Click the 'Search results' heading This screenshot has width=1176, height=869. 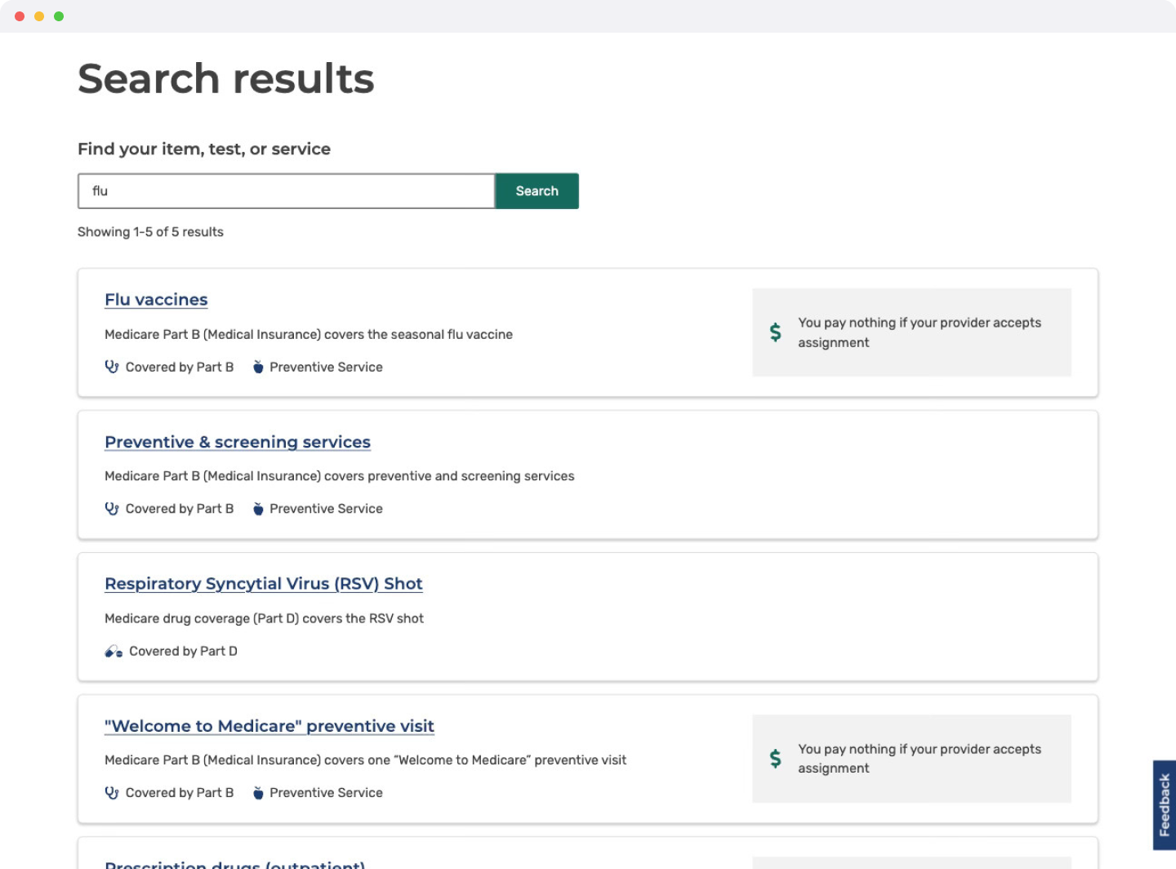226,79
